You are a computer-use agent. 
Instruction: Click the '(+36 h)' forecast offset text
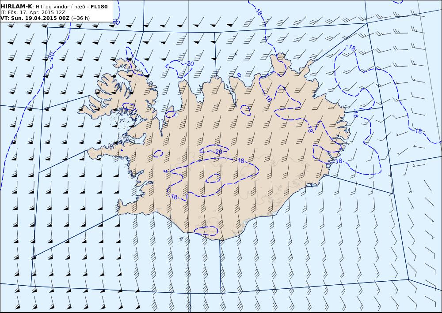(80, 18)
